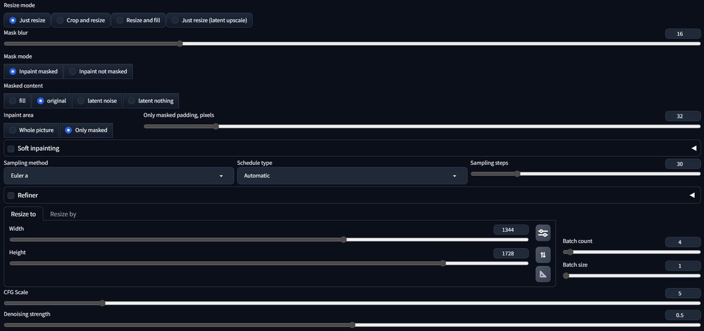The height and width of the screenshot is (331, 704).
Task: Set masked content to fill
Action: (x=17, y=101)
